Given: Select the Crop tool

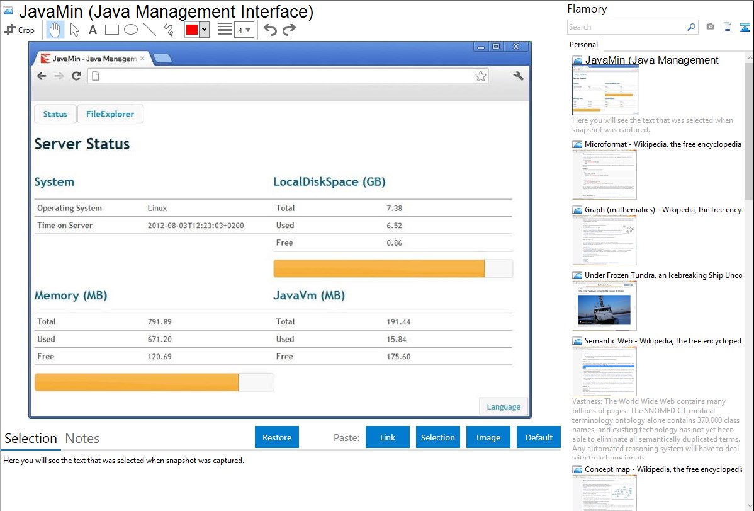Looking at the screenshot, I should [20, 30].
